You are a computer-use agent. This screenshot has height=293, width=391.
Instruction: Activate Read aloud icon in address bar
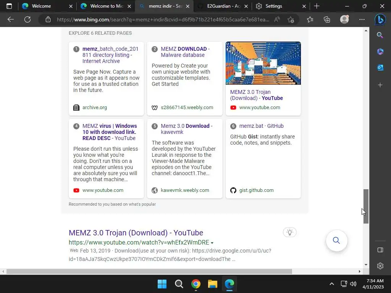(x=277, y=19)
